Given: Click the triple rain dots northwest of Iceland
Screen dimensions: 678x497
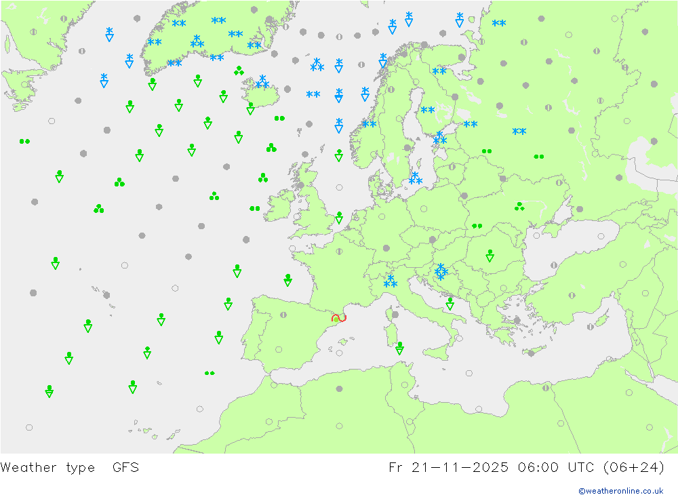Looking at the screenshot, I should pos(239,71).
